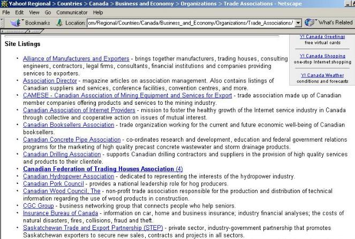Visit the Canadian Hydropower Association link

point(69,176)
